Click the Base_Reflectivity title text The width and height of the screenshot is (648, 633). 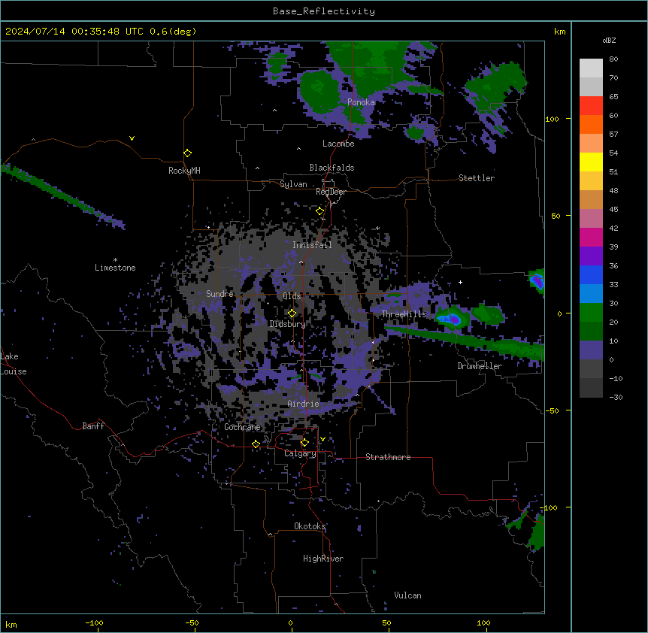[324, 11]
